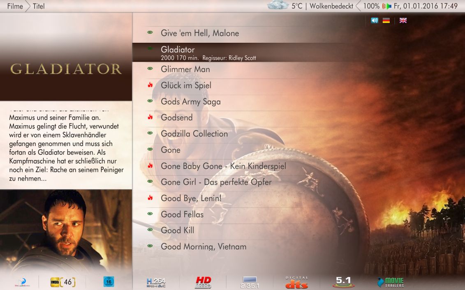Click the Digital DTS audio icon
This screenshot has width=465, height=290.
click(296, 282)
